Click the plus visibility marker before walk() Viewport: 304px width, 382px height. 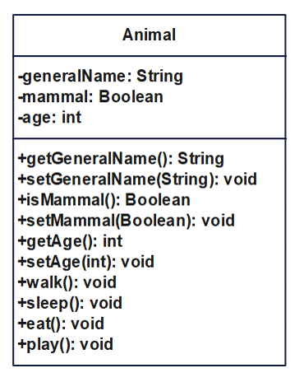coord(22,282)
